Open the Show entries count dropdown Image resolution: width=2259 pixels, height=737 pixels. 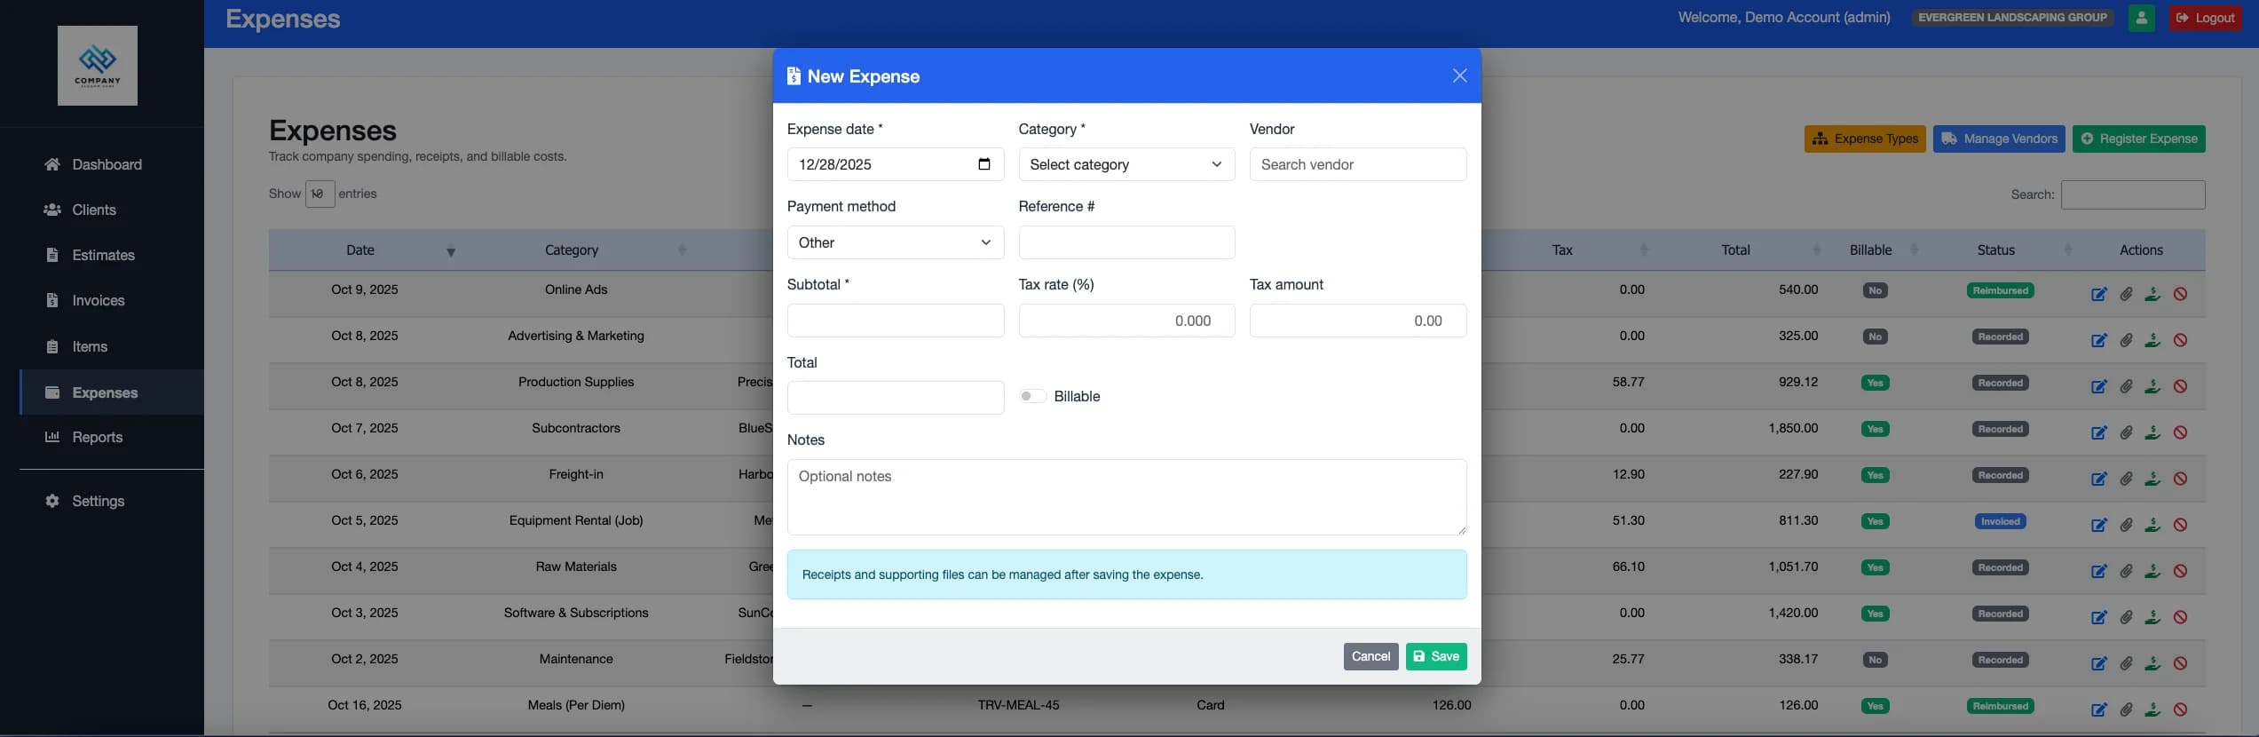click(320, 194)
